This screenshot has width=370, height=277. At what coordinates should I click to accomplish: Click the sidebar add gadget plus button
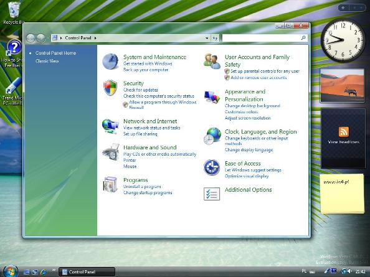coord(343,7)
